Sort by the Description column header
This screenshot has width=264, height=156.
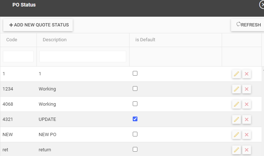click(55, 40)
